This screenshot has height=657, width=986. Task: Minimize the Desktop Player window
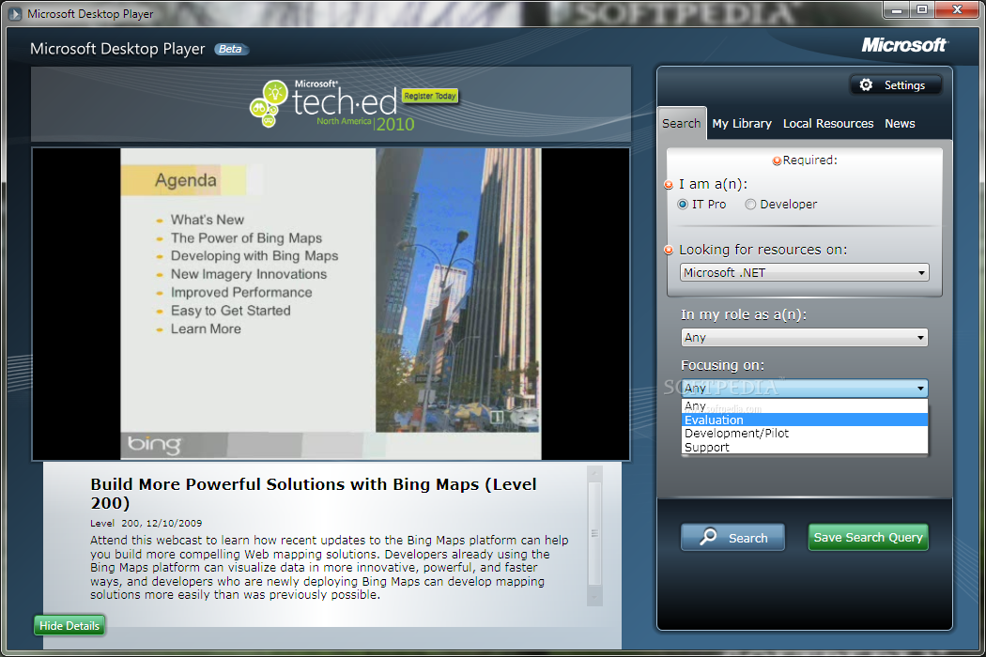tap(897, 9)
